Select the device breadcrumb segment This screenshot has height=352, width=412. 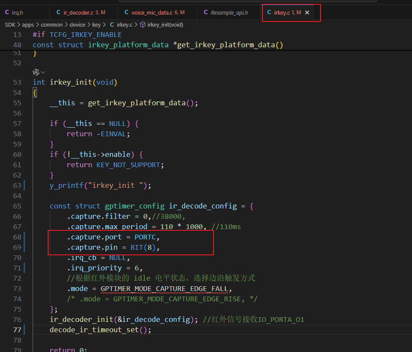click(77, 24)
